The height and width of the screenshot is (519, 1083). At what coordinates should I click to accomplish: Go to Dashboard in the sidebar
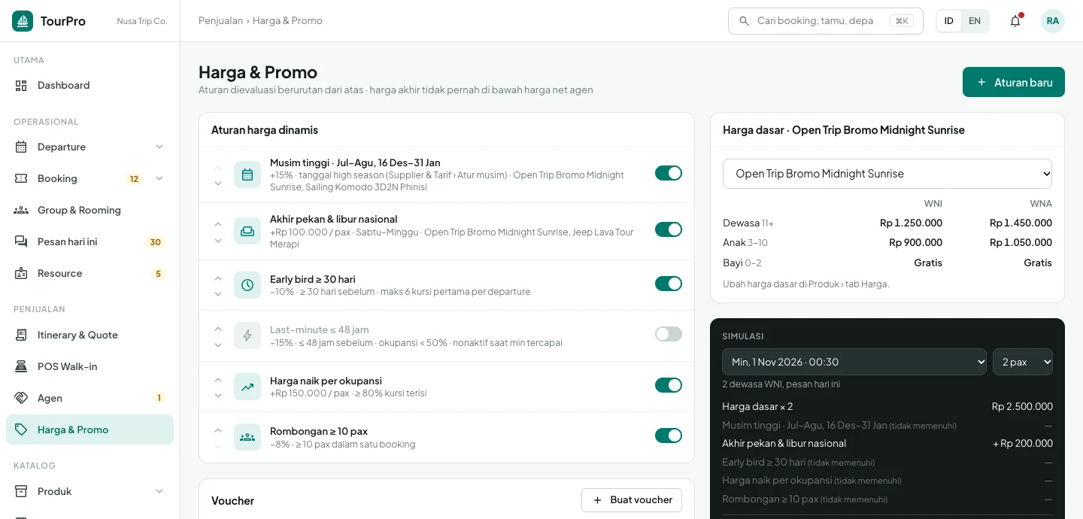[89, 85]
